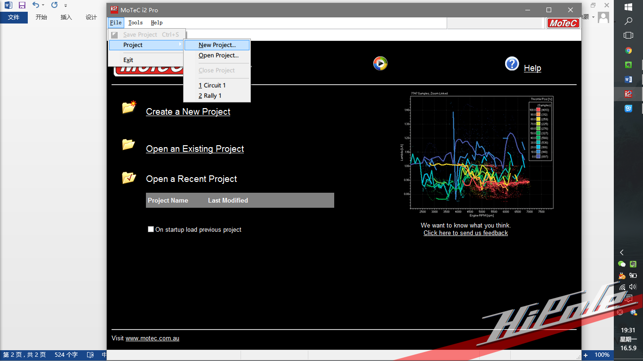The image size is (643, 361).
Task: Click the spelling check icon in Word status bar
Action: tap(90, 355)
